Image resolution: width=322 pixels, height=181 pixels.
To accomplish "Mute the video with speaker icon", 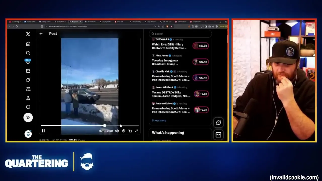I will (117, 131).
